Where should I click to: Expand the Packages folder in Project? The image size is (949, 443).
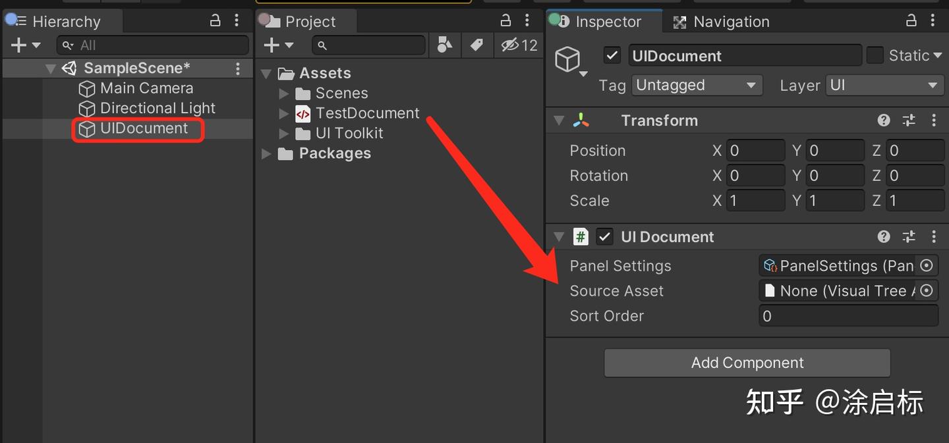click(x=266, y=153)
